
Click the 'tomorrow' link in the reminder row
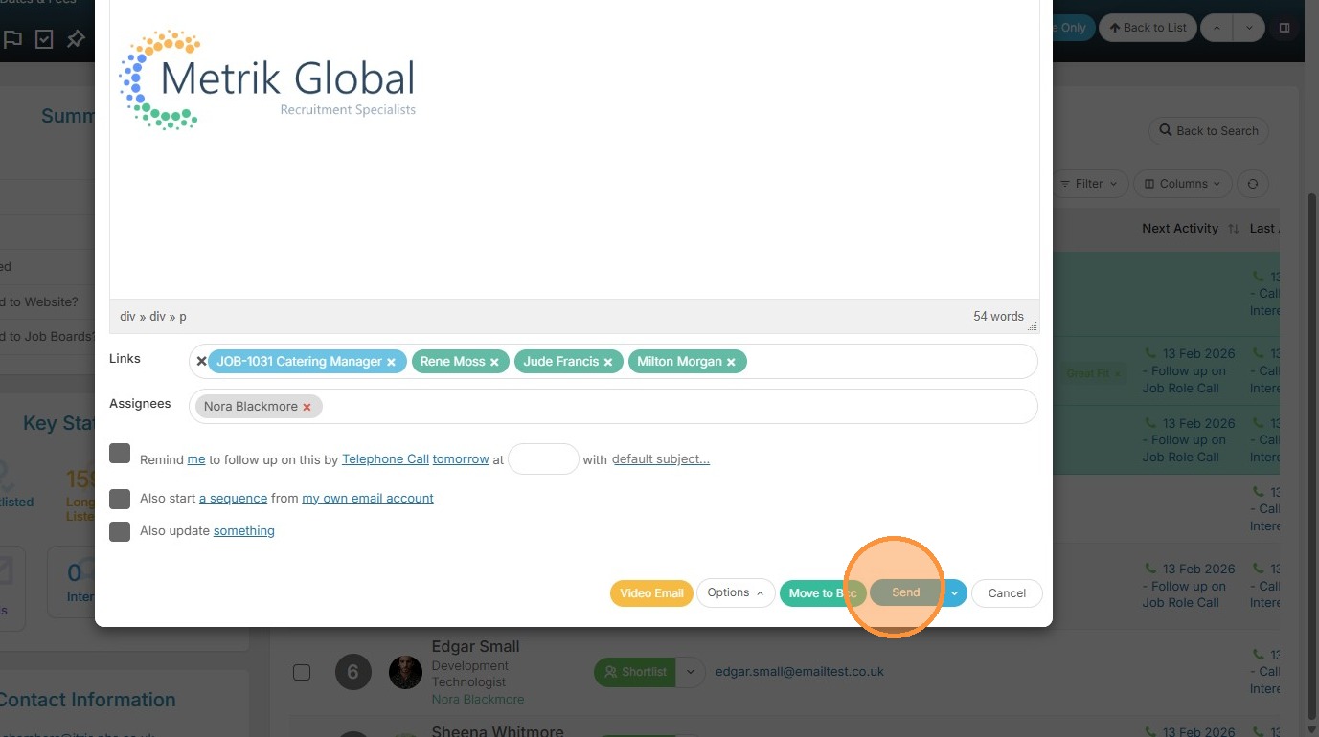click(x=461, y=459)
